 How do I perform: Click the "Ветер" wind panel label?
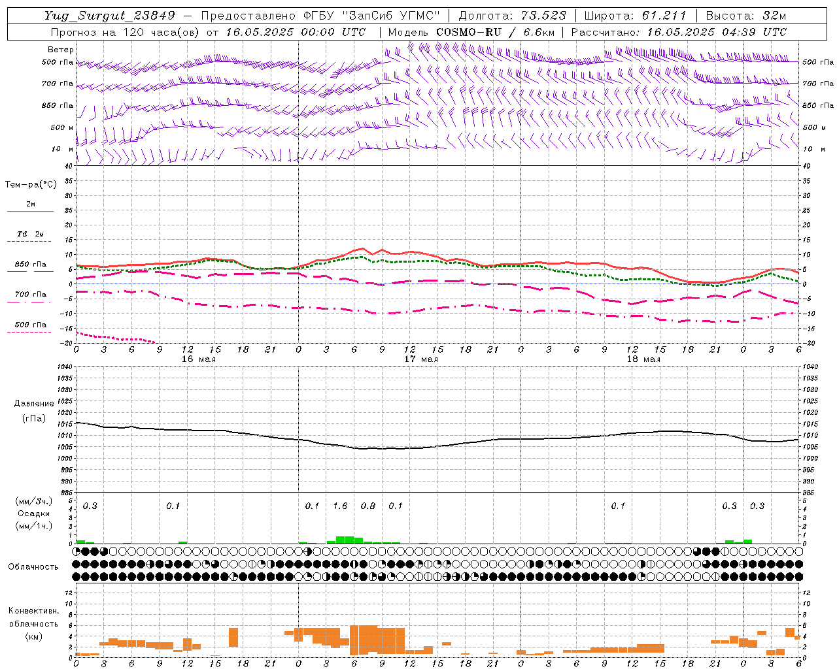point(61,50)
